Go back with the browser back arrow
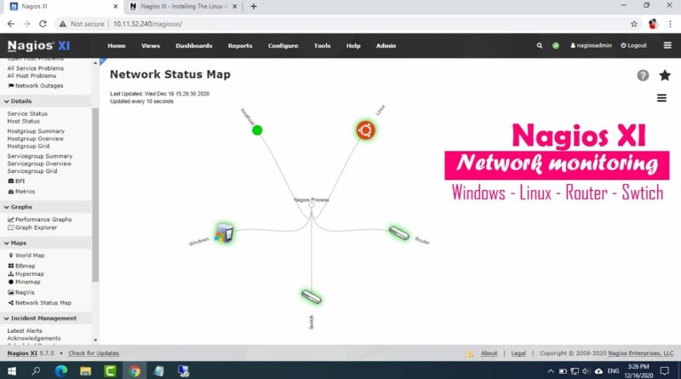This screenshot has width=681, height=379. (x=11, y=24)
